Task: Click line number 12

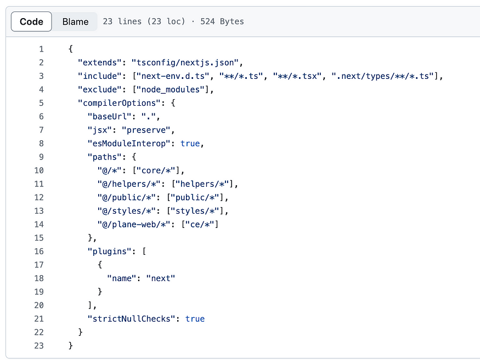Action: coord(39,197)
